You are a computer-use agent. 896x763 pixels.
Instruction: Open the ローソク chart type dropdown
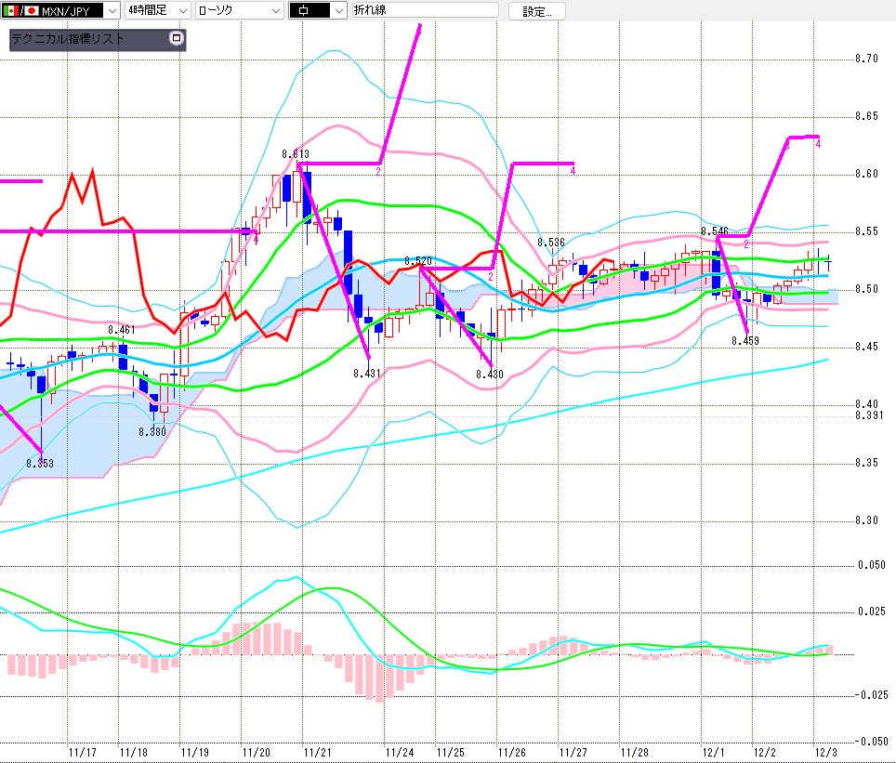tap(275, 11)
